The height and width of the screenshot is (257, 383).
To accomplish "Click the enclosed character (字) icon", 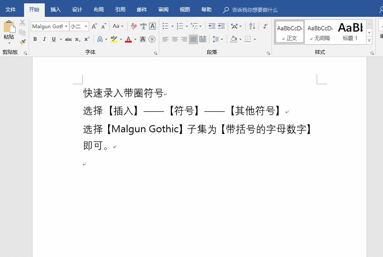I will click(152, 39).
